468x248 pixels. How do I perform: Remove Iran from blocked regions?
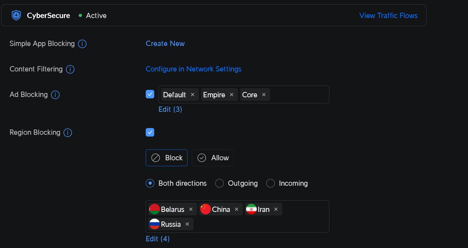tap(276, 209)
